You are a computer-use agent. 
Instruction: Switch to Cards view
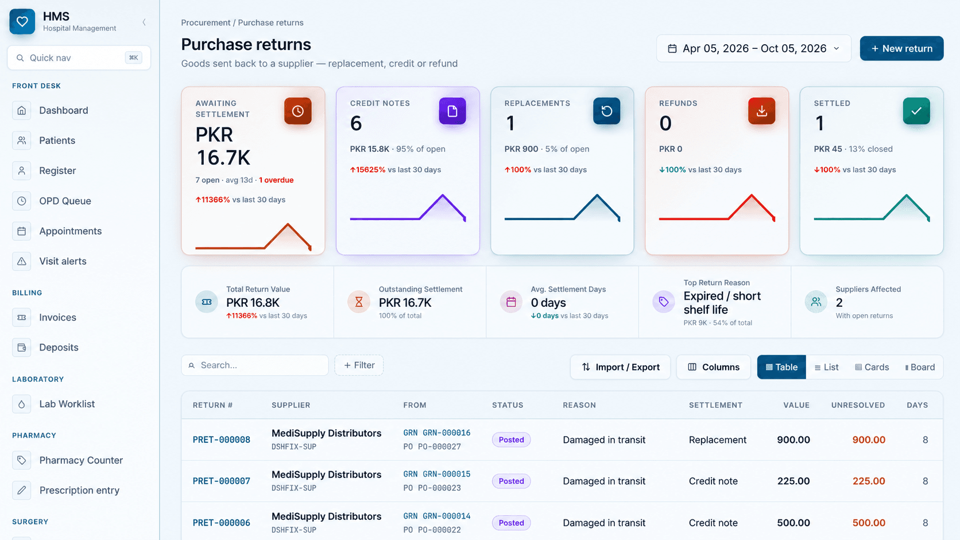[x=872, y=367]
